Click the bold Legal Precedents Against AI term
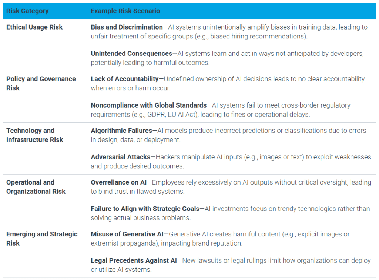Screen dimensions: 379x280 click(x=134, y=261)
